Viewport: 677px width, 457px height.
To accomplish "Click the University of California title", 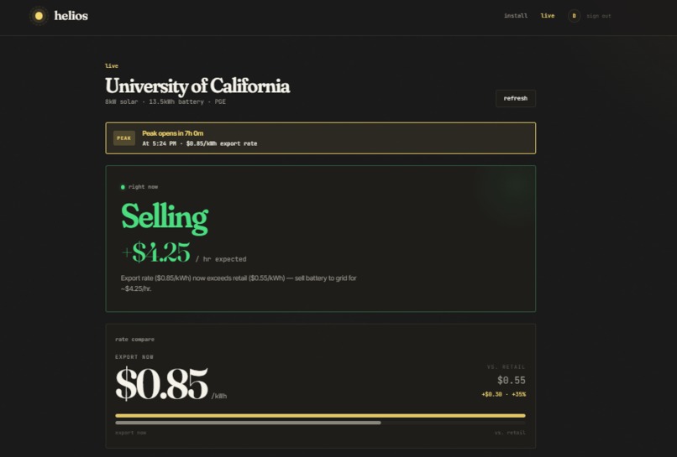I will point(197,86).
